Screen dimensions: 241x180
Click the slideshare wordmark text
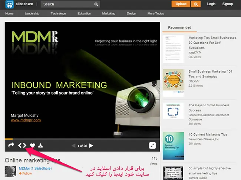tap(24, 4)
